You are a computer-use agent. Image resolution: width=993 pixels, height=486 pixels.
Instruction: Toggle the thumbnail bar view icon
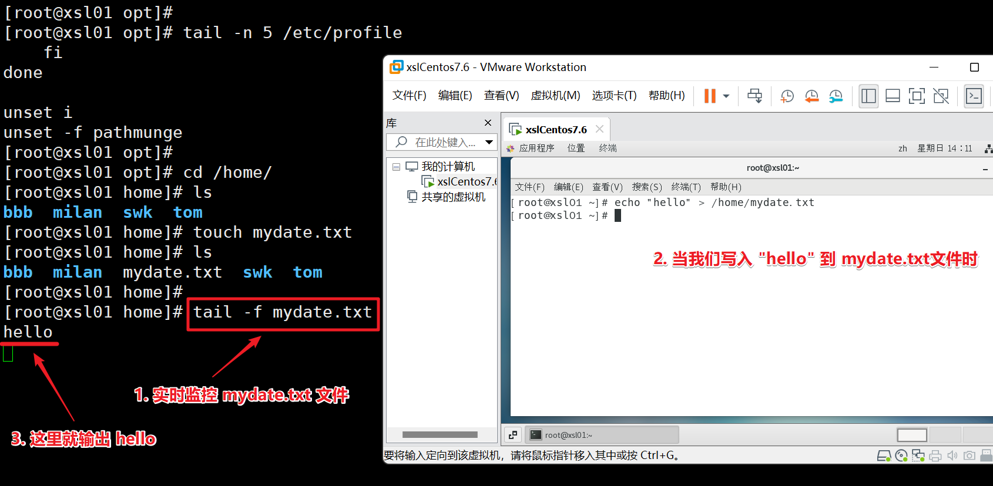coord(893,96)
